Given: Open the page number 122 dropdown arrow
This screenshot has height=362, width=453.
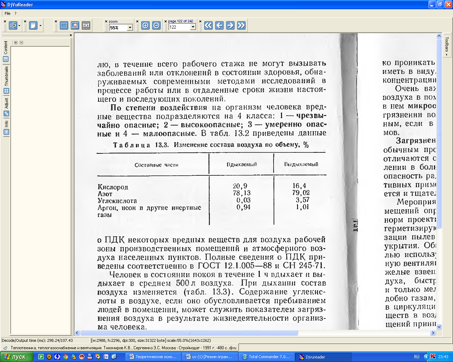Looking at the screenshot, I should click(193, 27).
